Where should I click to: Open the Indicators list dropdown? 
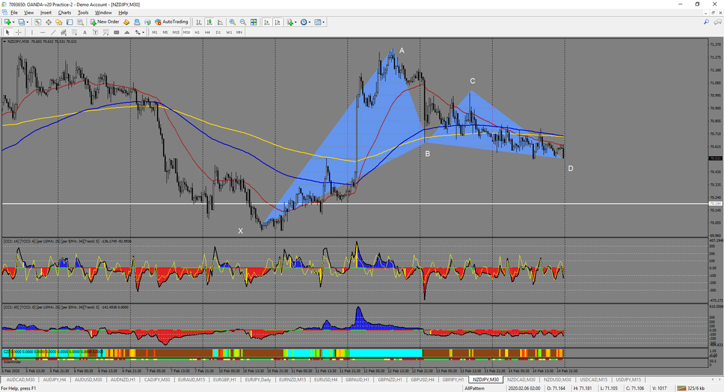point(291,22)
